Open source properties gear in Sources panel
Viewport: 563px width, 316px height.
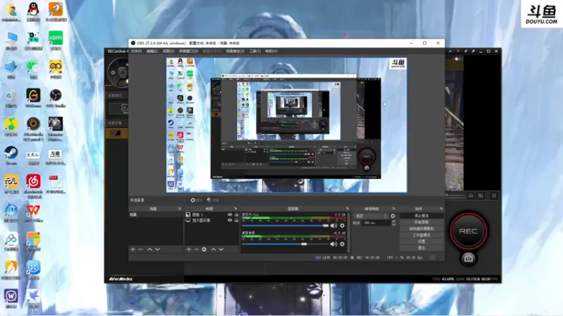(204, 249)
